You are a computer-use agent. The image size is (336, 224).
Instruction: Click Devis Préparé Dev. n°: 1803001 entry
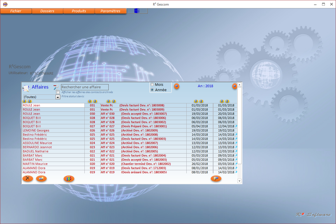click(x=144, y=126)
